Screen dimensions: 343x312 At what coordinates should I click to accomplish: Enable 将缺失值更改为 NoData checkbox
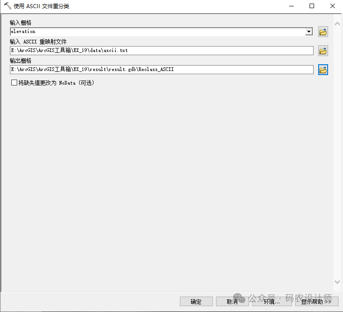[14, 83]
